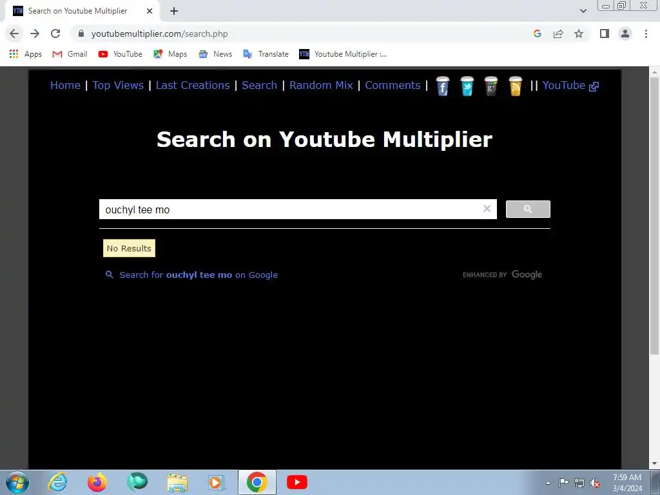Viewport: 660px width, 495px height.
Task: Open the Search nav link
Action: [259, 85]
